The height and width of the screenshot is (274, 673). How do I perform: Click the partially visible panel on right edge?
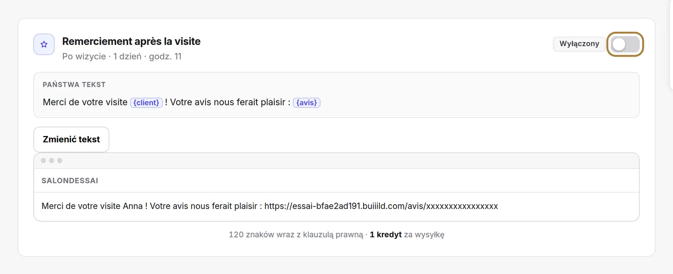(671, 44)
